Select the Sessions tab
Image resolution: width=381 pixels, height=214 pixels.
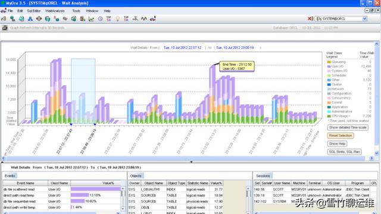tap(263, 176)
